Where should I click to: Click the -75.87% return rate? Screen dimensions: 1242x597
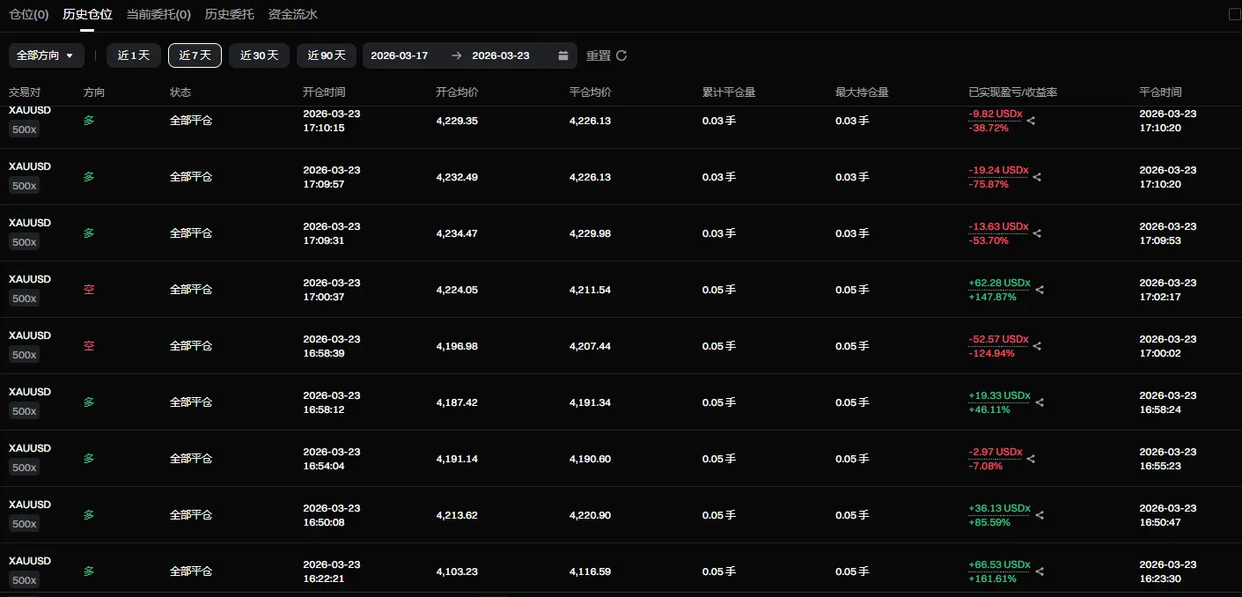click(988, 184)
